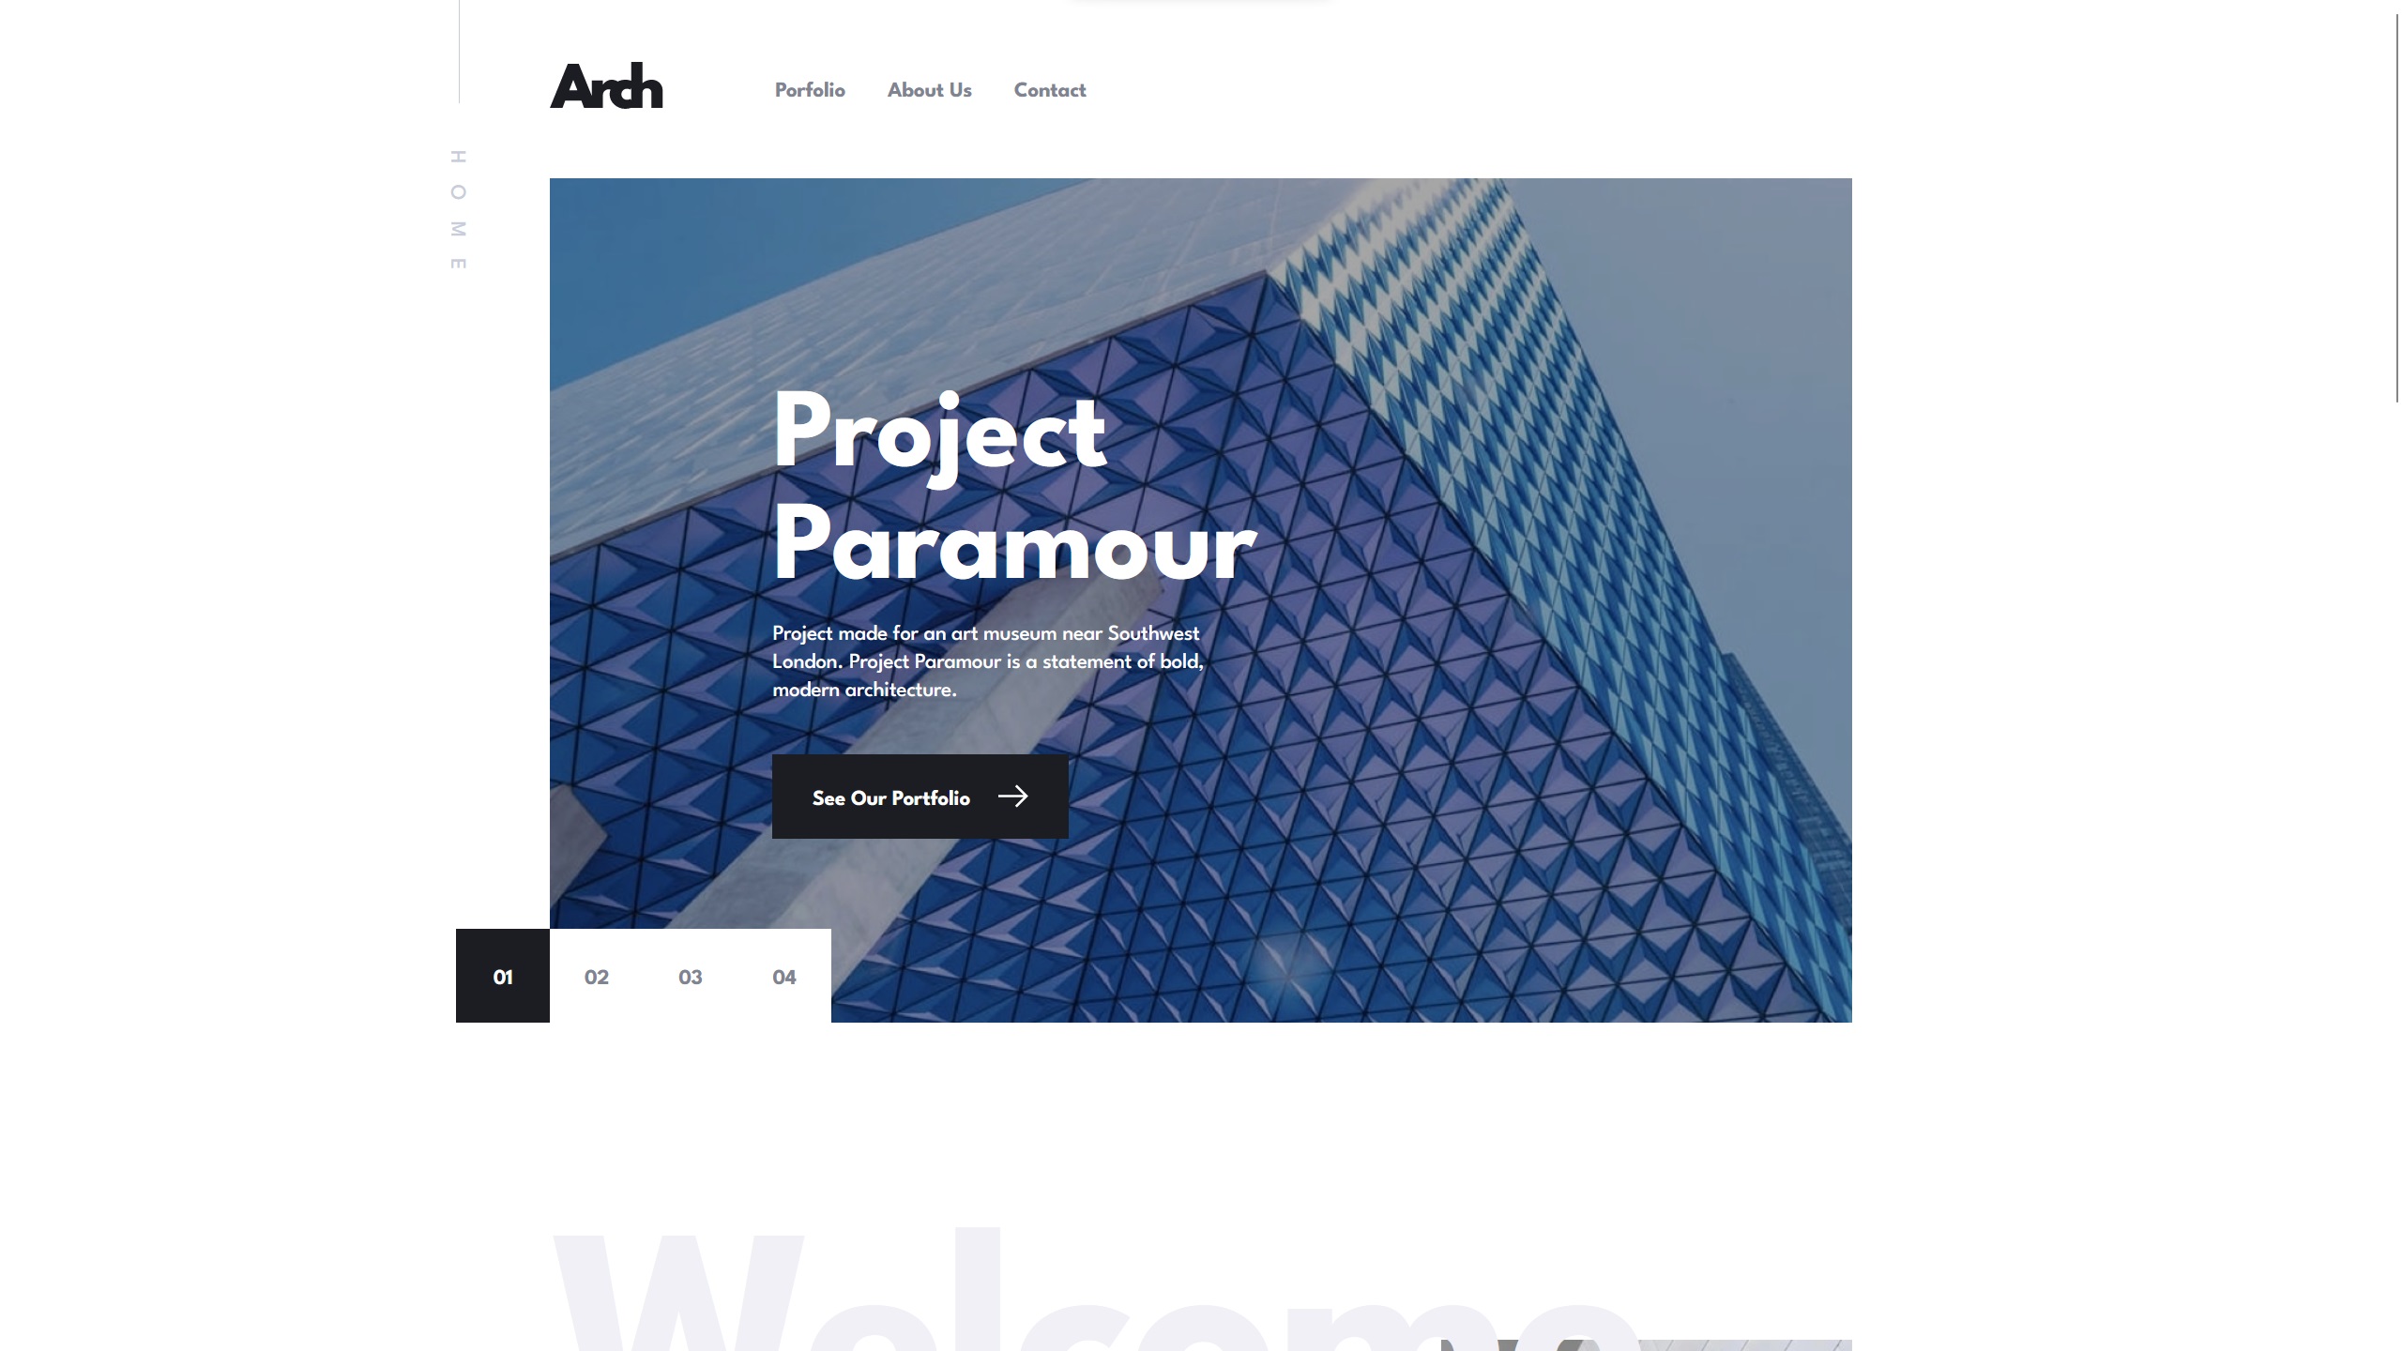Select slide indicator 04
2402x1351 pixels.
coord(783,975)
